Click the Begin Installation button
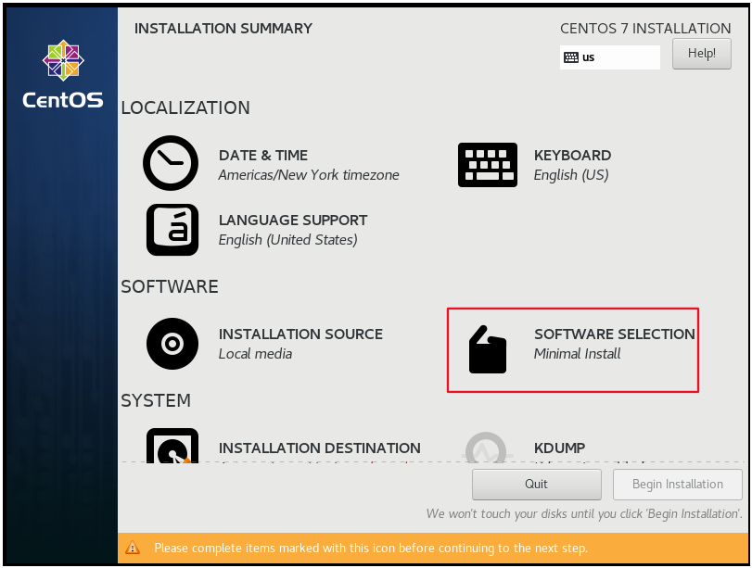The width and height of the screenshot is (752, 568). (677, 484)
